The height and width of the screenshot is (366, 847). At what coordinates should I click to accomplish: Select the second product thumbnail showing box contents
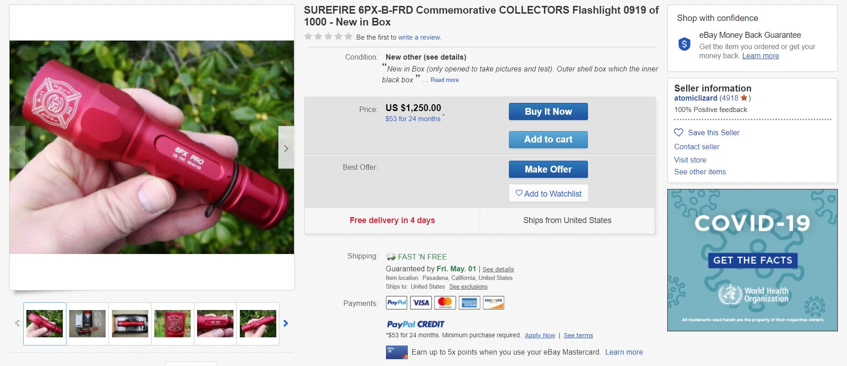[87, 324]
